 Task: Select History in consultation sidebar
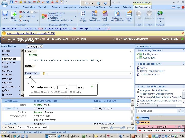click(6, 55)
